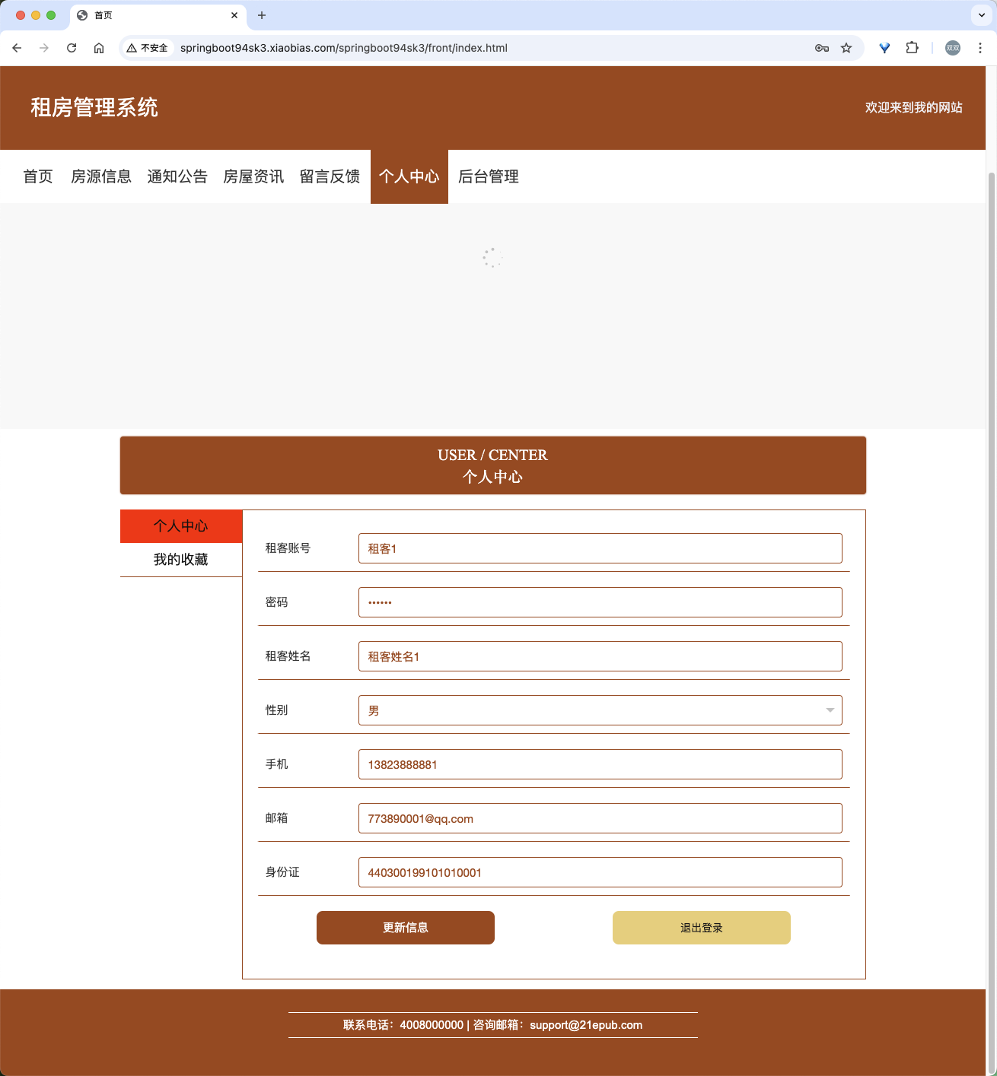Open the Chrome three-dot menu
The image size is (997, 1076).
(980, 48)
